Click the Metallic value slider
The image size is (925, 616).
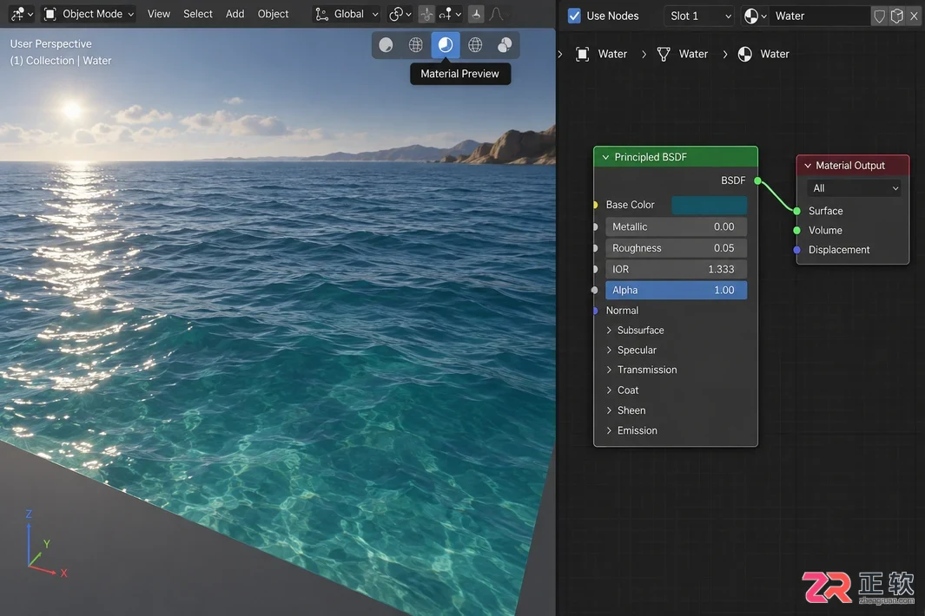coord(676,227)
